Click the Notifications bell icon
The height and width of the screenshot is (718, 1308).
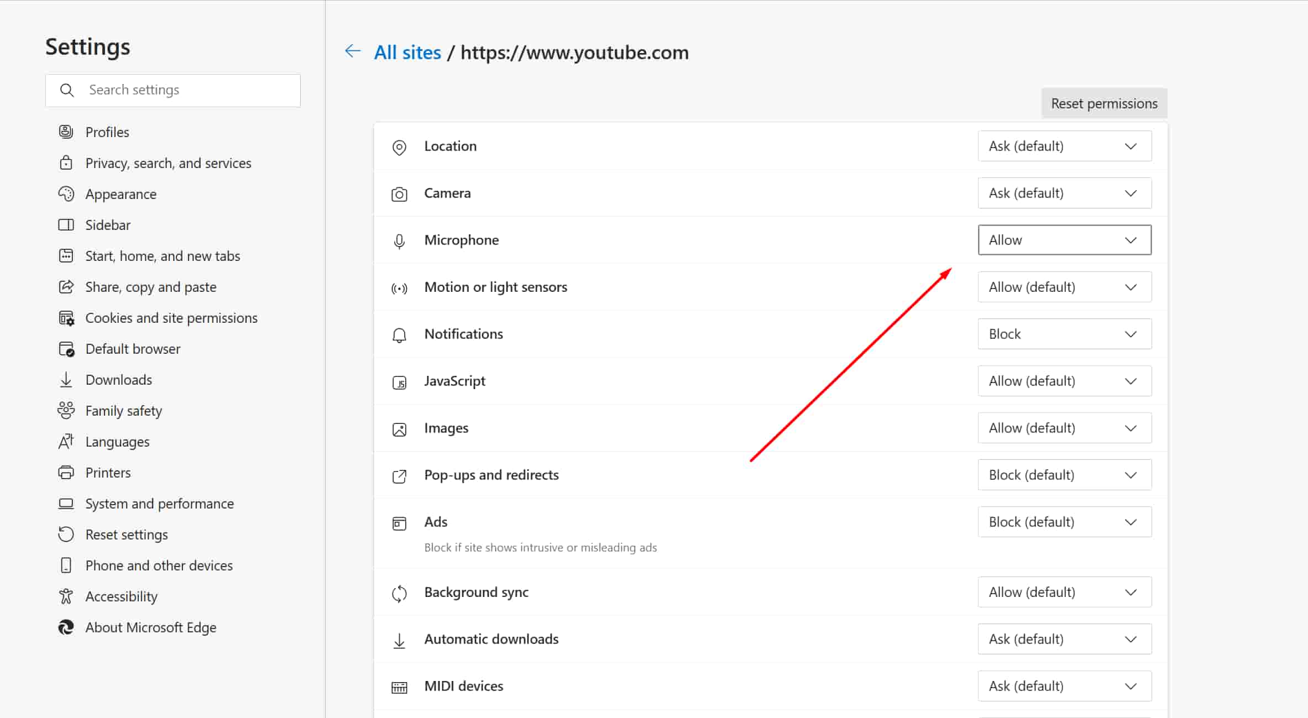(399, 335)
